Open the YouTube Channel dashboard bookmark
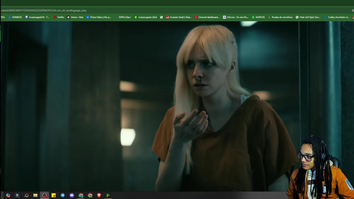354x199 pixels. (207, 17)
